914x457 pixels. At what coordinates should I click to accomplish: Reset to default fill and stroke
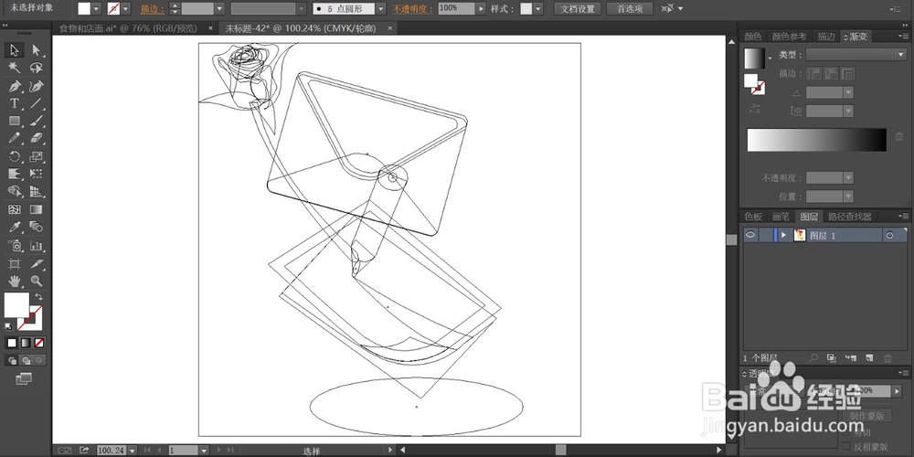click(x=8, y=326)
